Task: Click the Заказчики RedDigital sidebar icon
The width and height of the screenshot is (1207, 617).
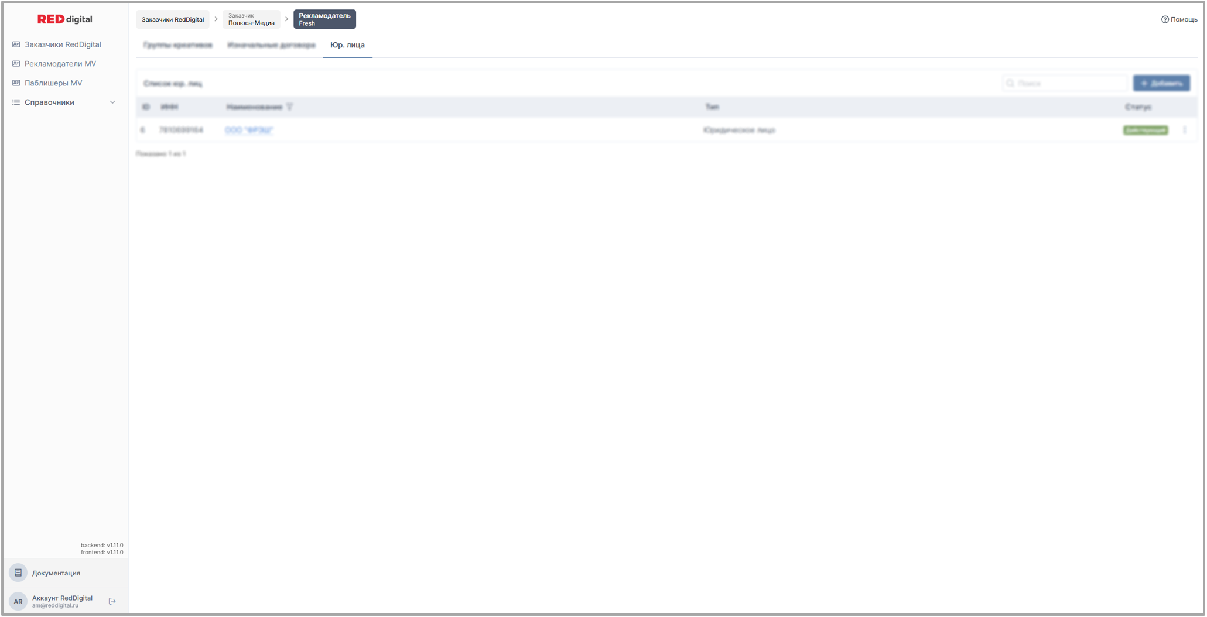Action: click(x=16, y=44)
